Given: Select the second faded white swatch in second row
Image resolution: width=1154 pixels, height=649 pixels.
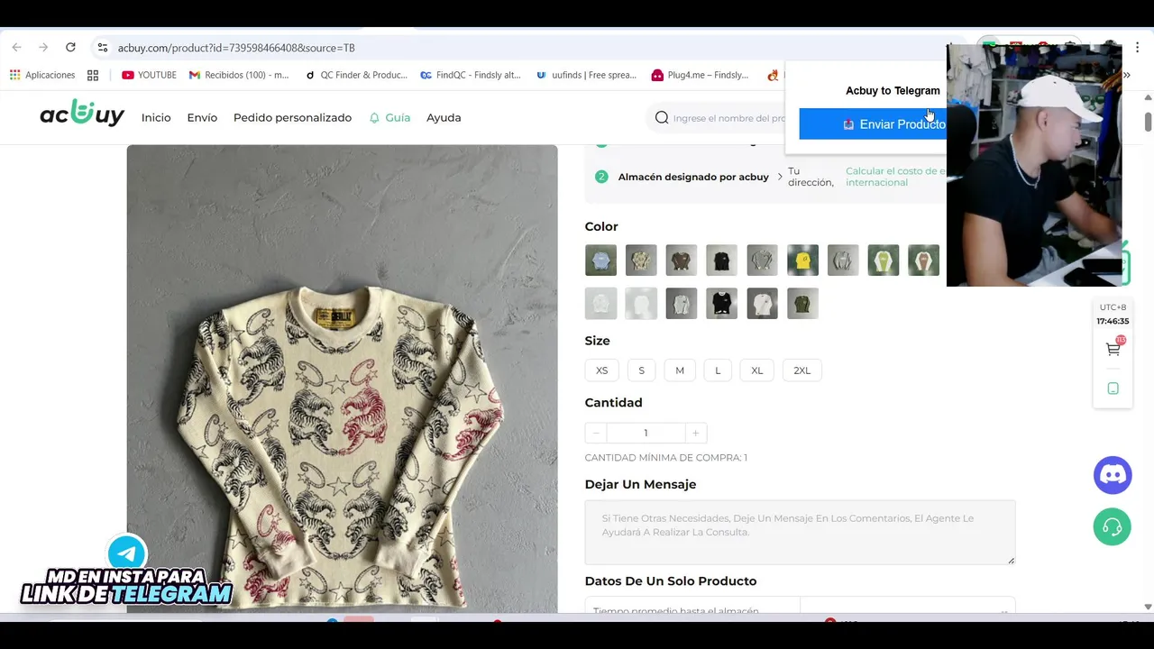Looking at the screenshot, I should pyautogui.click(x=641, y=304).
